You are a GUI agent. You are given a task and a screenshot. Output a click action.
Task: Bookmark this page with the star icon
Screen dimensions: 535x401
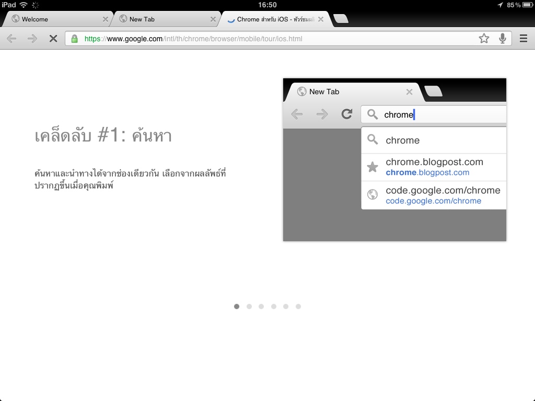[x=484, y=38]
